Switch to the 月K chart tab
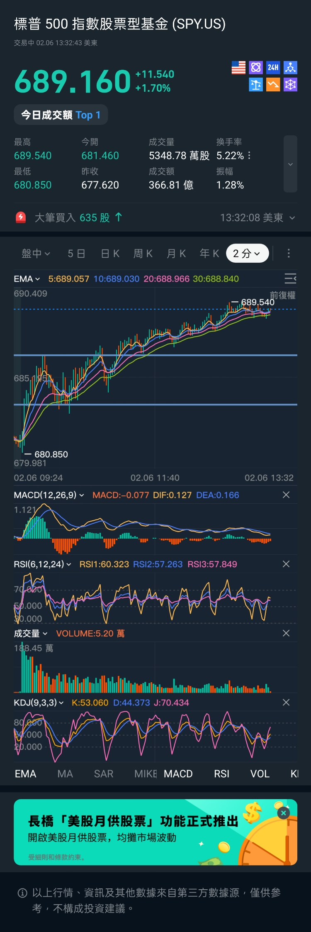The height and width of the screenshot is (932, 311). point(176,253)
